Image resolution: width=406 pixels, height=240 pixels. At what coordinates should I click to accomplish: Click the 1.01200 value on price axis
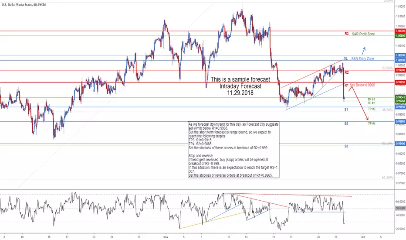click(400, 7)
